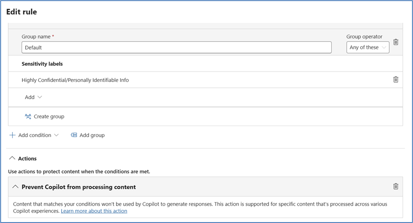The height and width of the screenshot is (223, 413).
Task: Collapse Prevent Copilot from processing content chevron
Action: click(15, 187)
